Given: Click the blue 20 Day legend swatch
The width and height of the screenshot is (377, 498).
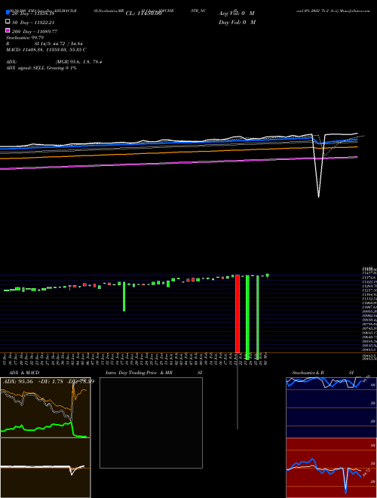Looking at the screenshot, I should (x=8, y=13).
